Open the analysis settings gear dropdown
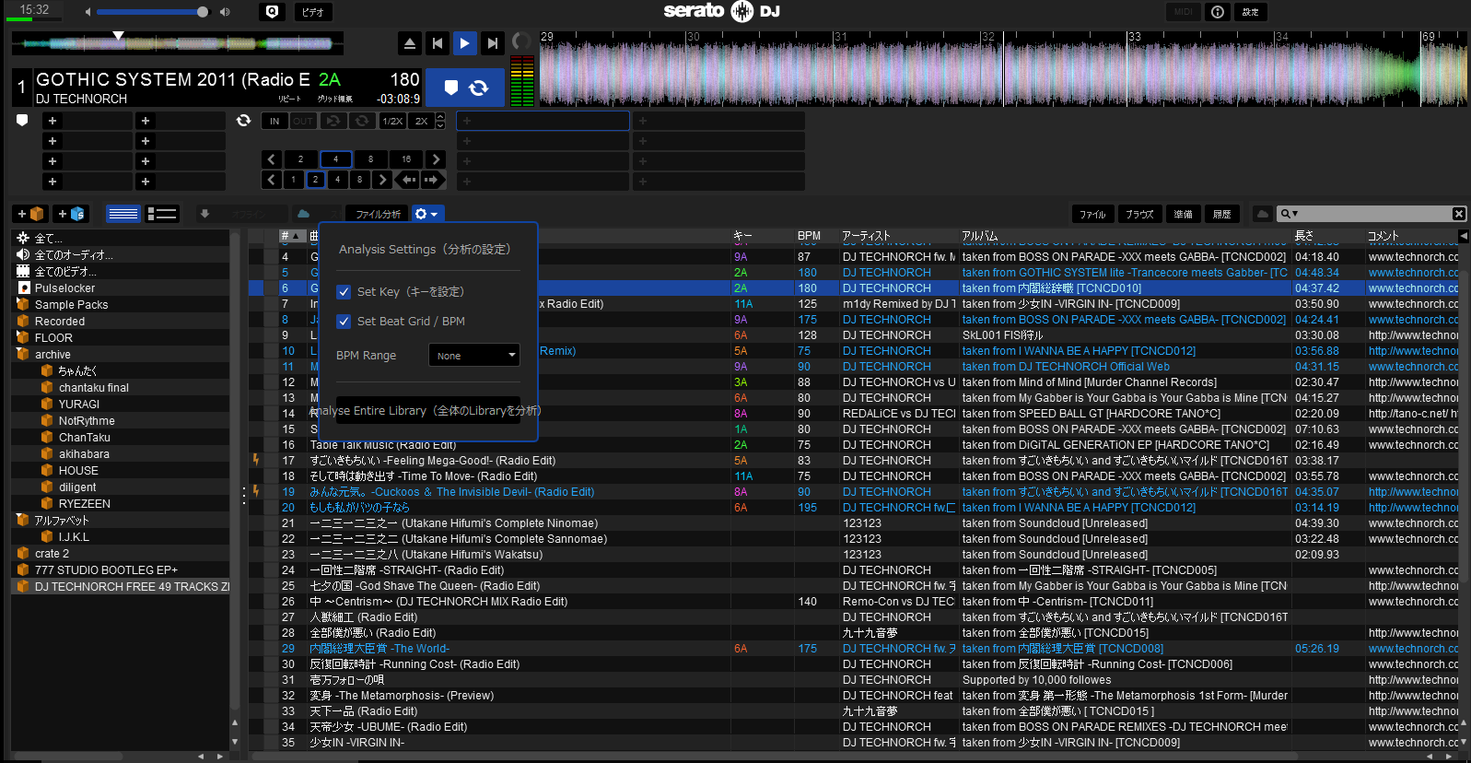The height and width of the screenshot is (763, 1471). pyautogui.click(x=426, y=214)
